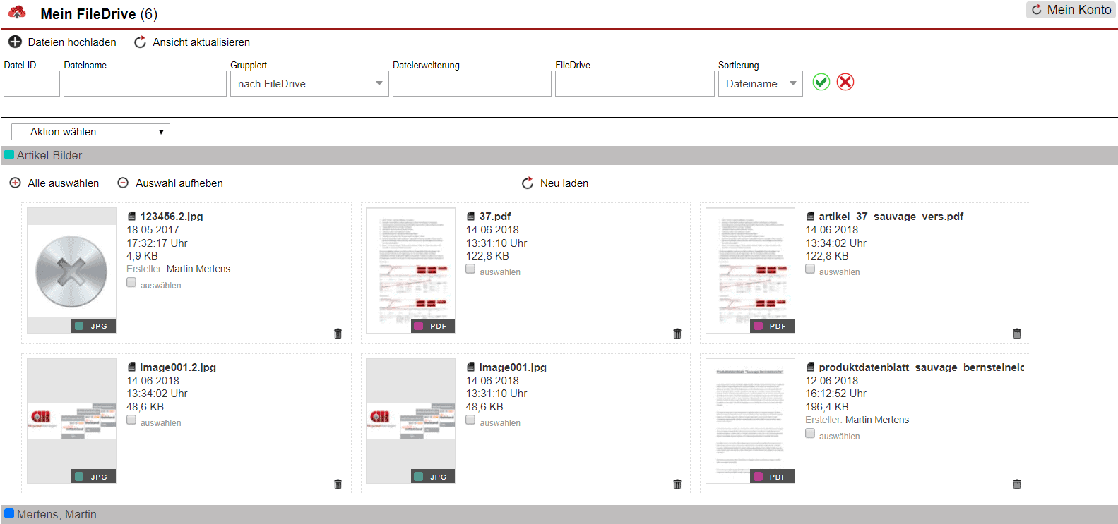Expand the Sortierung Dateiname dropdown
The width and height of the screenshot is (1118, 524).
click(760, 84)
